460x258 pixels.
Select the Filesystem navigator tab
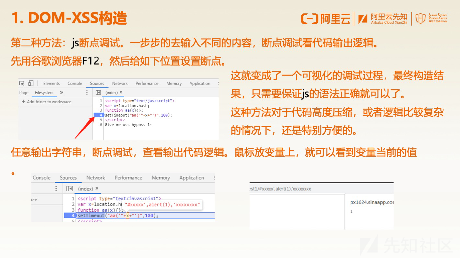click(44, 93)
